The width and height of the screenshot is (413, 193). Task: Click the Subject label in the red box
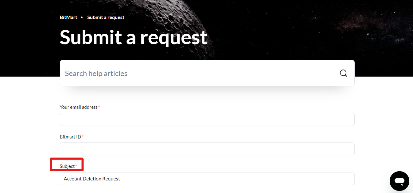point(67,166)
